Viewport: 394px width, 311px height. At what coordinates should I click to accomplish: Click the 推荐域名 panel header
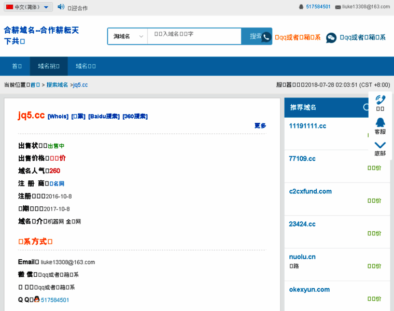click(326, 107)
